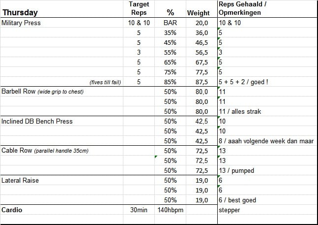Select the BAR percentage cell
The image size is (318, 225).
(171, 23)
